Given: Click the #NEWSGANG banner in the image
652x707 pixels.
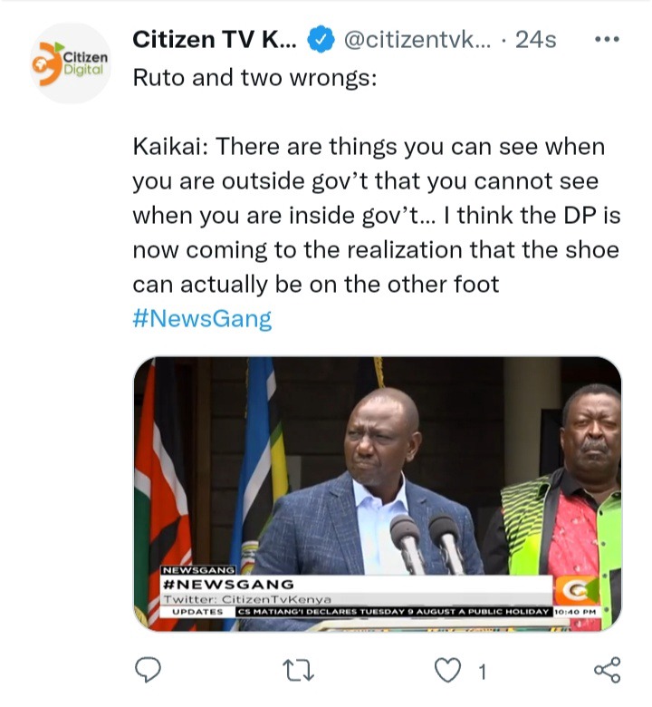Looking at the screenshot, I should point(228,585).
